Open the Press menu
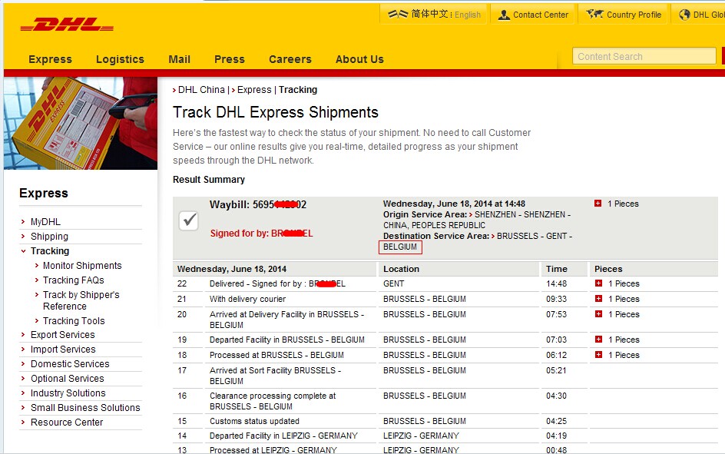The width and height of the screenshot is (725, 454). (x=230, y=59)
